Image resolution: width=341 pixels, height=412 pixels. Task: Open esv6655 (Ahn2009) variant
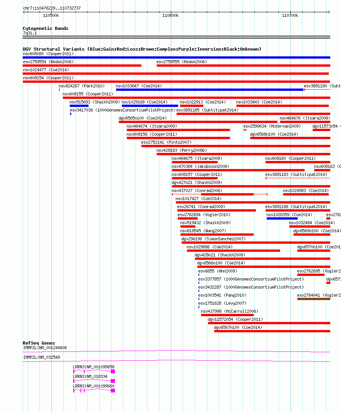pos(218,271)
